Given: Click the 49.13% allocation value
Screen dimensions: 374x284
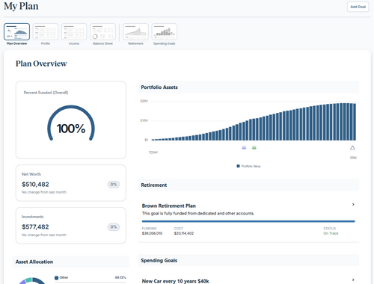Looking at the screenshot, I should pyautogui.click(x=120, y=277).
